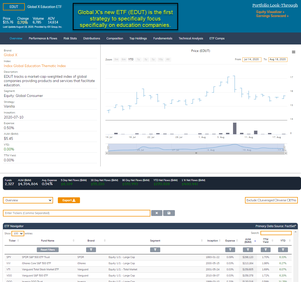Open Indxx Global Education Thematic Index link
The width and height of the screenshot is (301, 282).
point(35,66)
